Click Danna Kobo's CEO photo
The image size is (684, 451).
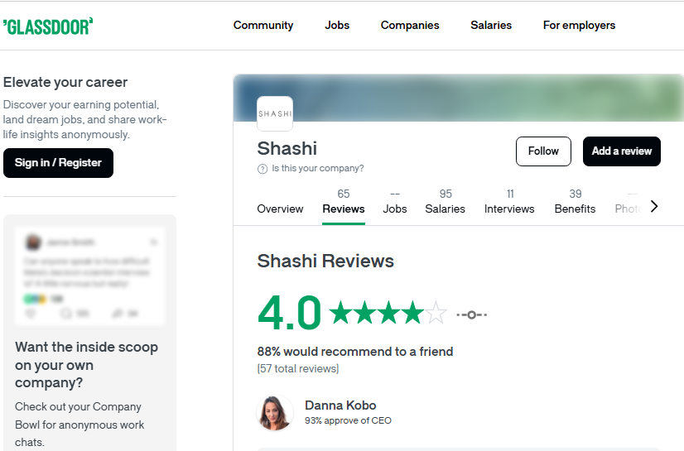pyautogui.click(x=276, y=413)
